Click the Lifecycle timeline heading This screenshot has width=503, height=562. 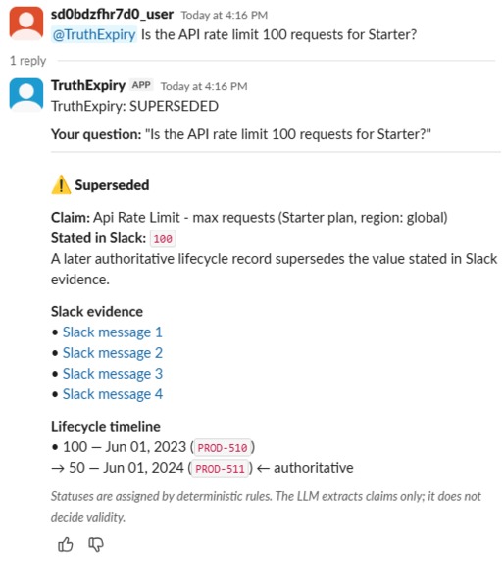106,427
